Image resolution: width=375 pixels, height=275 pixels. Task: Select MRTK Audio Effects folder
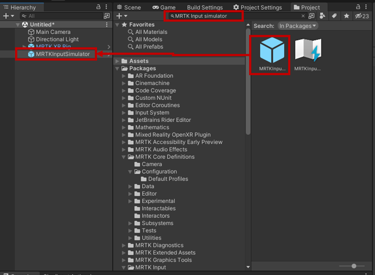(158, 149)
